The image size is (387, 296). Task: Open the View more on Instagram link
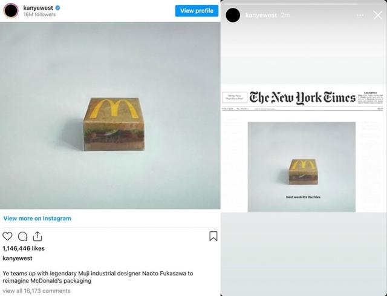pyautogui.click(x=37, y=219)
